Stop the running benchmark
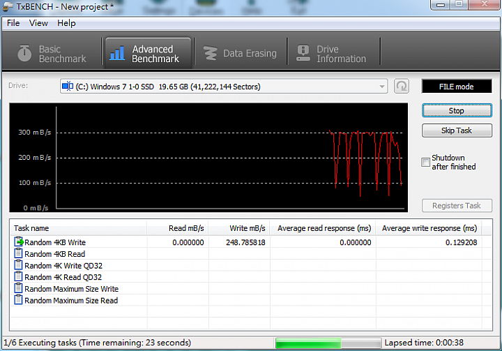The image size is (502, 351). [x=457, y=110]
